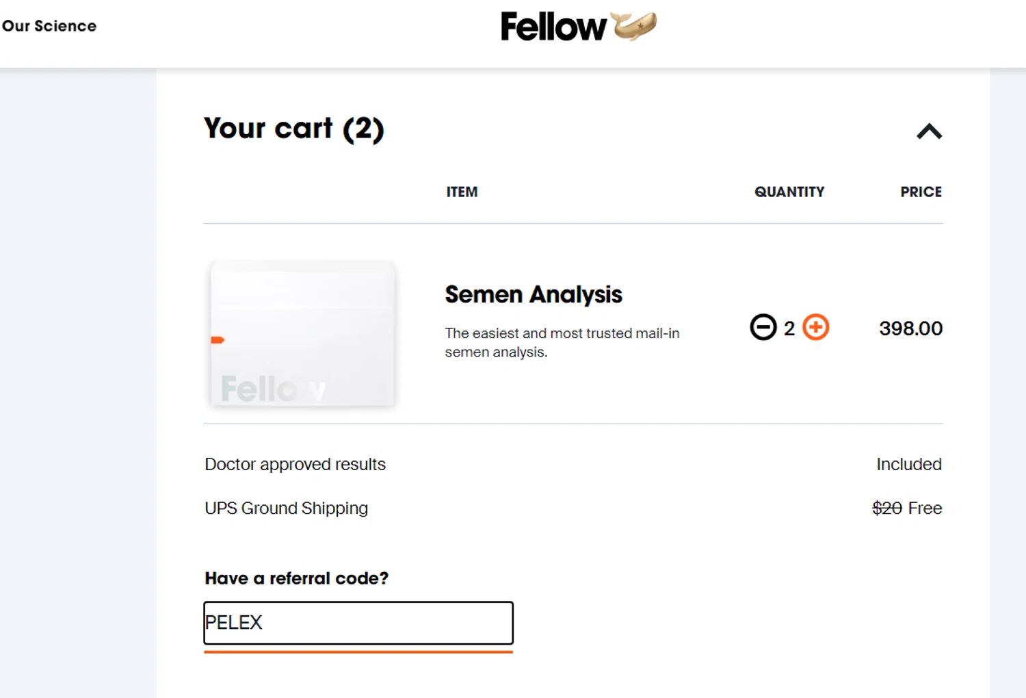Click the PRICE column header
The image size is (1026, 698).
tap(921, 192)
